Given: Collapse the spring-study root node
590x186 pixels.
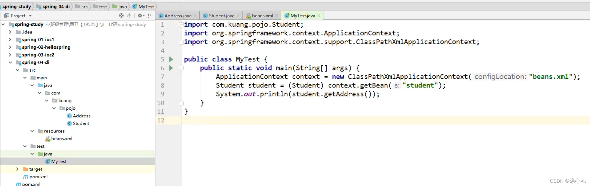Looking at the screenshot, I should (x=3, y=24).
